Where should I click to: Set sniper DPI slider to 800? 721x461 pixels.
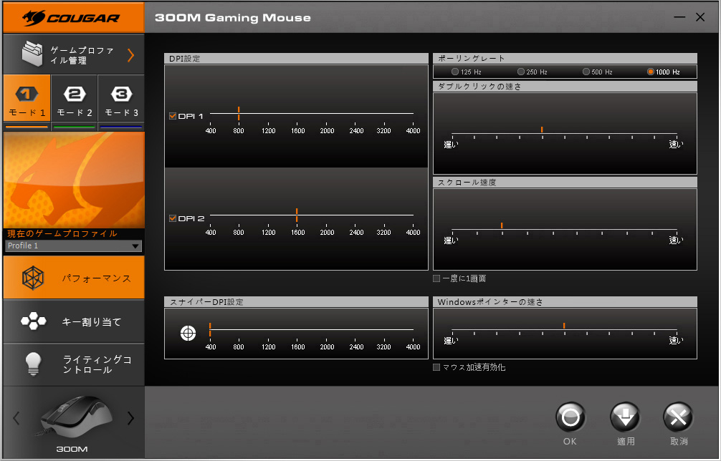pos(239,329)
